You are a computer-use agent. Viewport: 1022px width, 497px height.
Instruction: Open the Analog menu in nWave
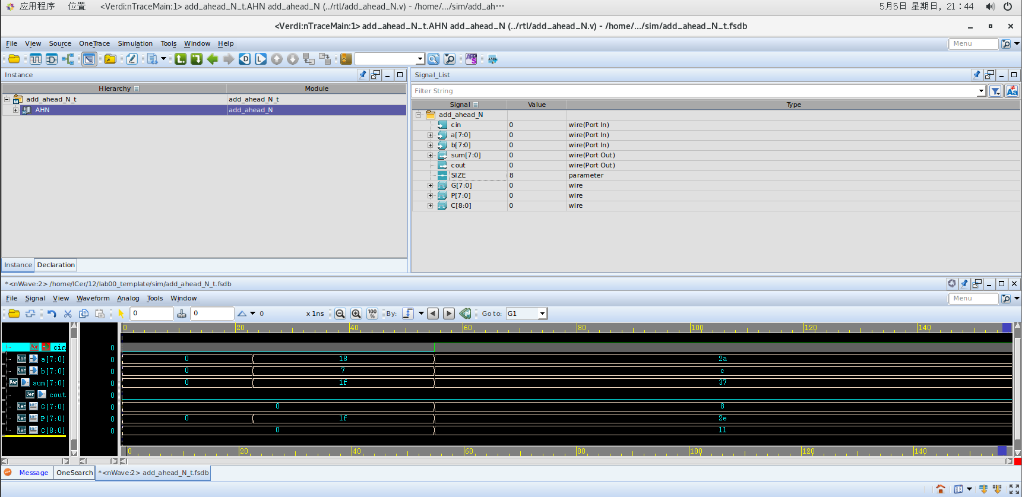click(128, 298)
